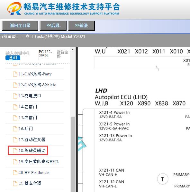Click connector X890 in diagram
This screenshot has height=192, width=190.
(x=144, y=103)
